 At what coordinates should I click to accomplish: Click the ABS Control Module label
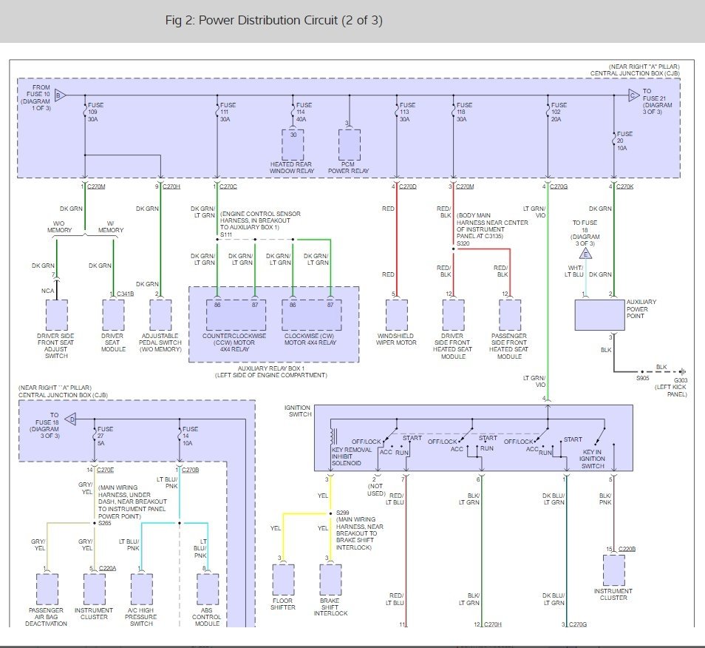tap(207, 617)
